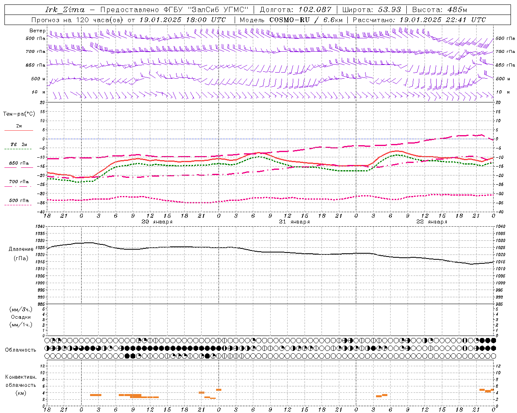Click the latitude value "Широта: 53.93"
The height and width of the screenshot is (413, 517).
372,10
